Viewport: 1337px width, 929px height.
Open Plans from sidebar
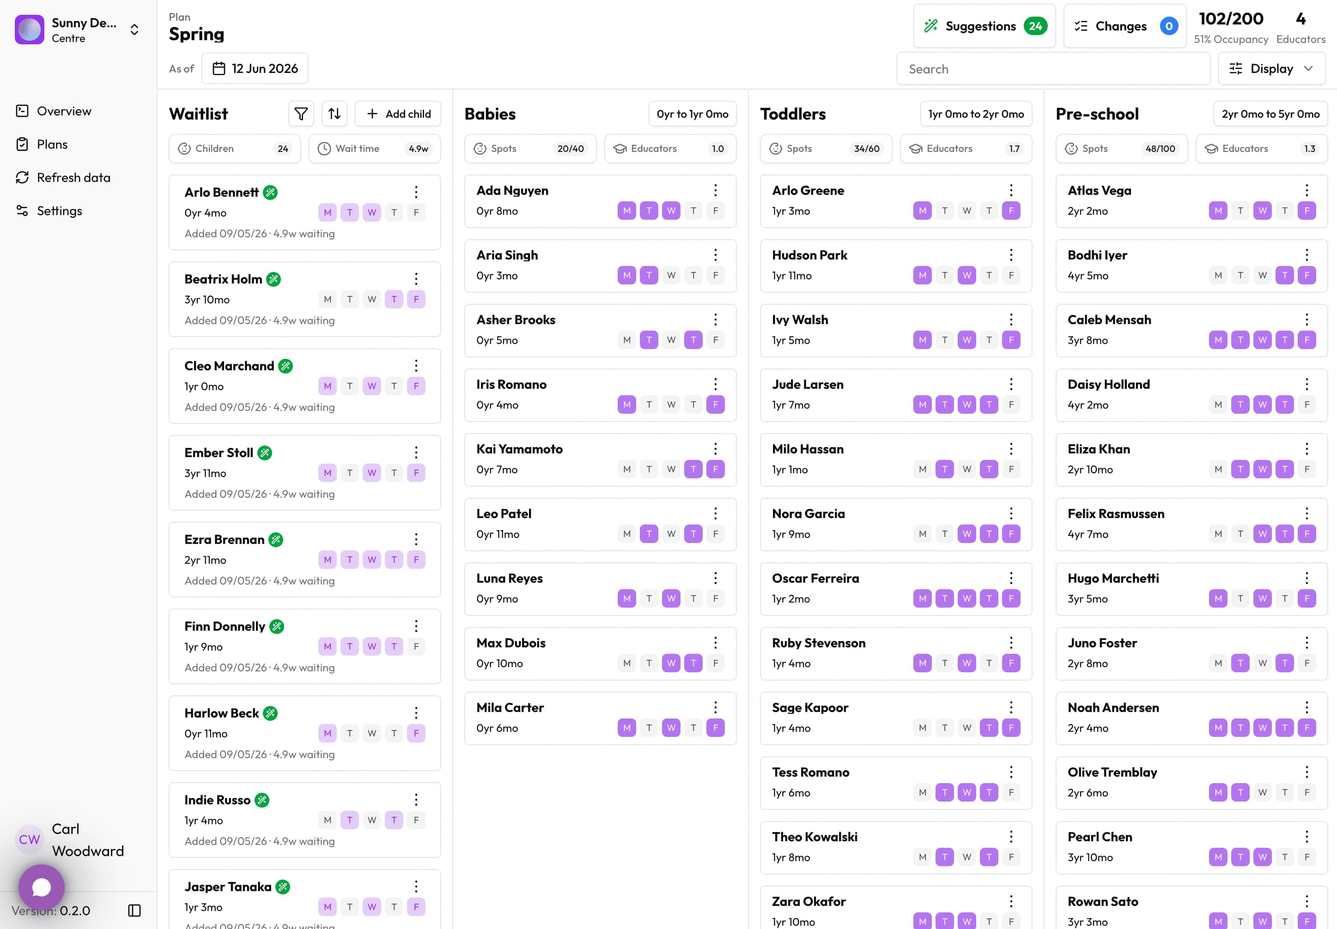coord(52,145)
